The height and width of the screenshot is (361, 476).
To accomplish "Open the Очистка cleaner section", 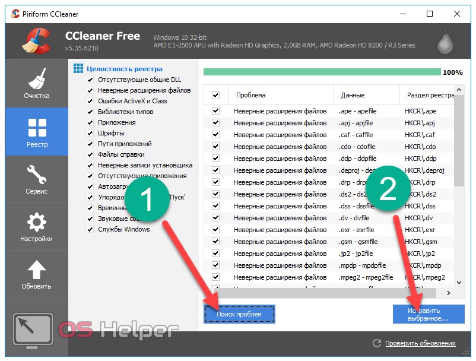I will [x=37, y=83].
